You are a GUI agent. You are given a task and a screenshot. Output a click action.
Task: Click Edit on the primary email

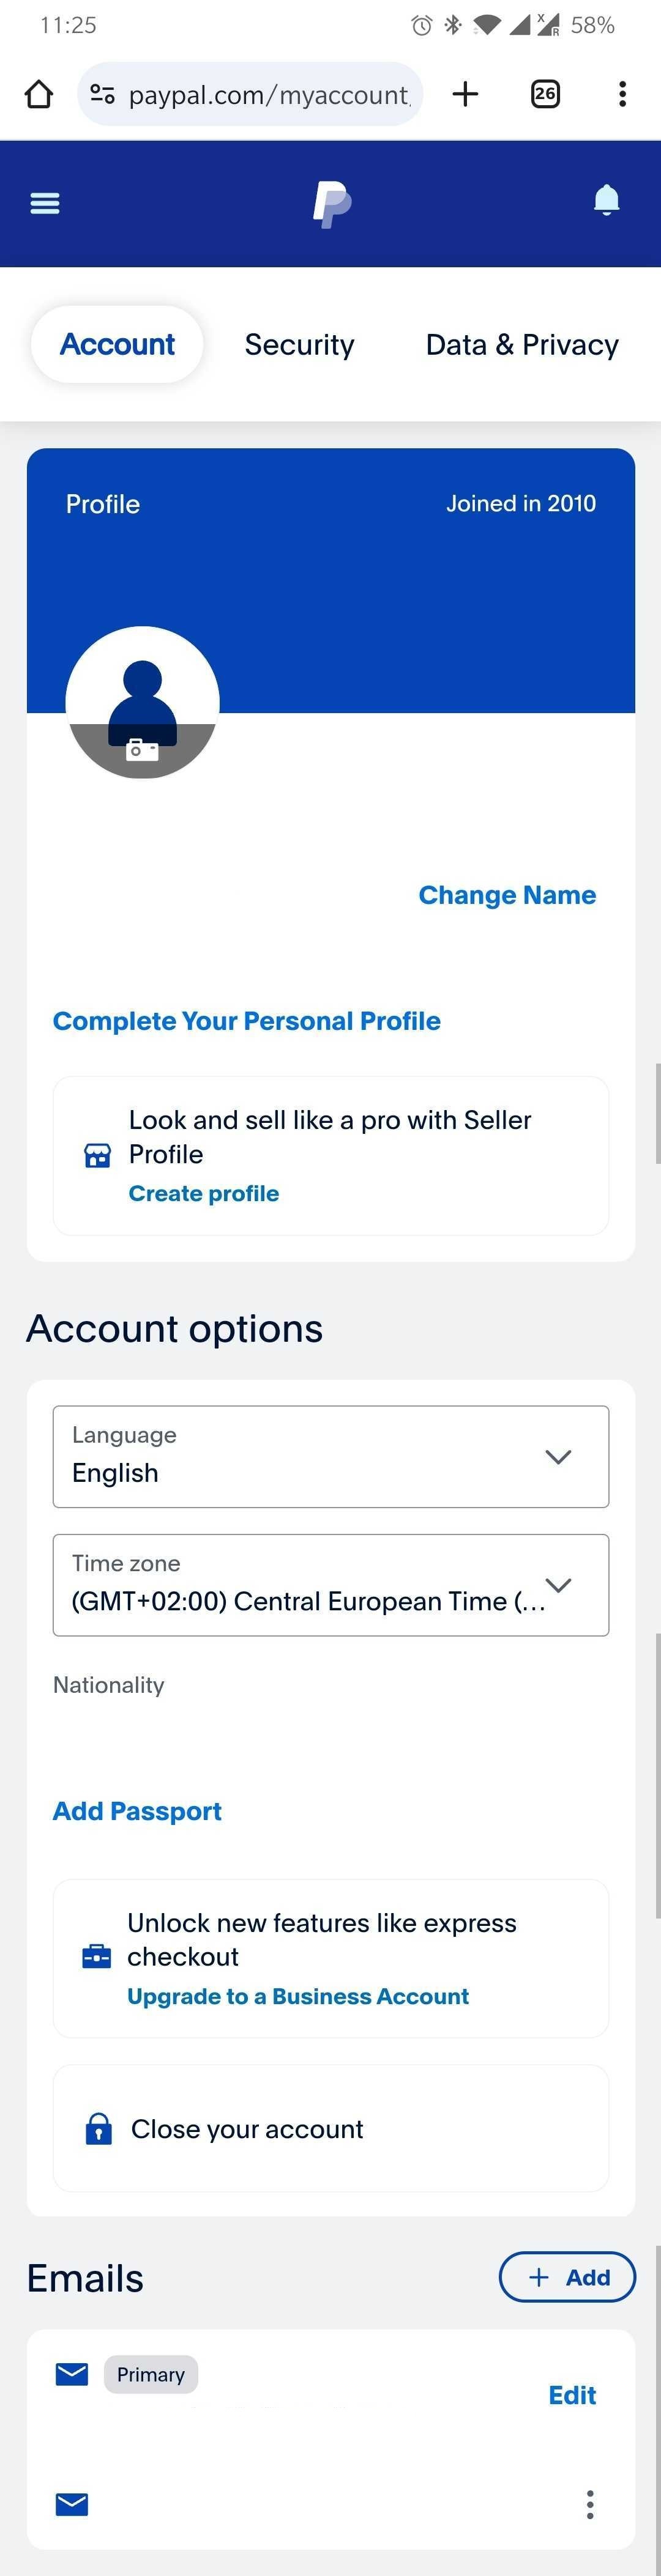click(572, 2395)
